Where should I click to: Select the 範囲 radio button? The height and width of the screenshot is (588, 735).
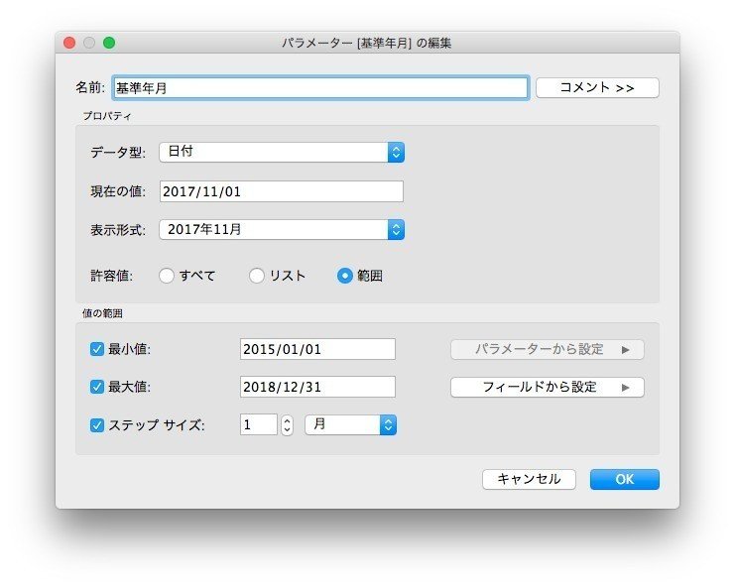click(x=344, y=276)
